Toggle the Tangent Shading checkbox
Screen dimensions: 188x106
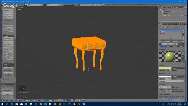pos(173,89)
